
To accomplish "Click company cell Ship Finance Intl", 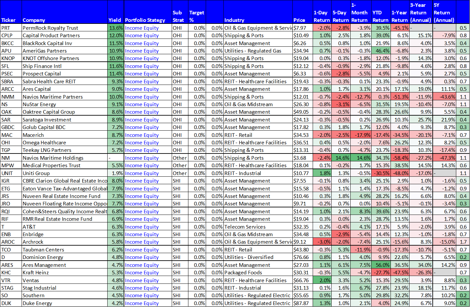I will click(64, 66).
